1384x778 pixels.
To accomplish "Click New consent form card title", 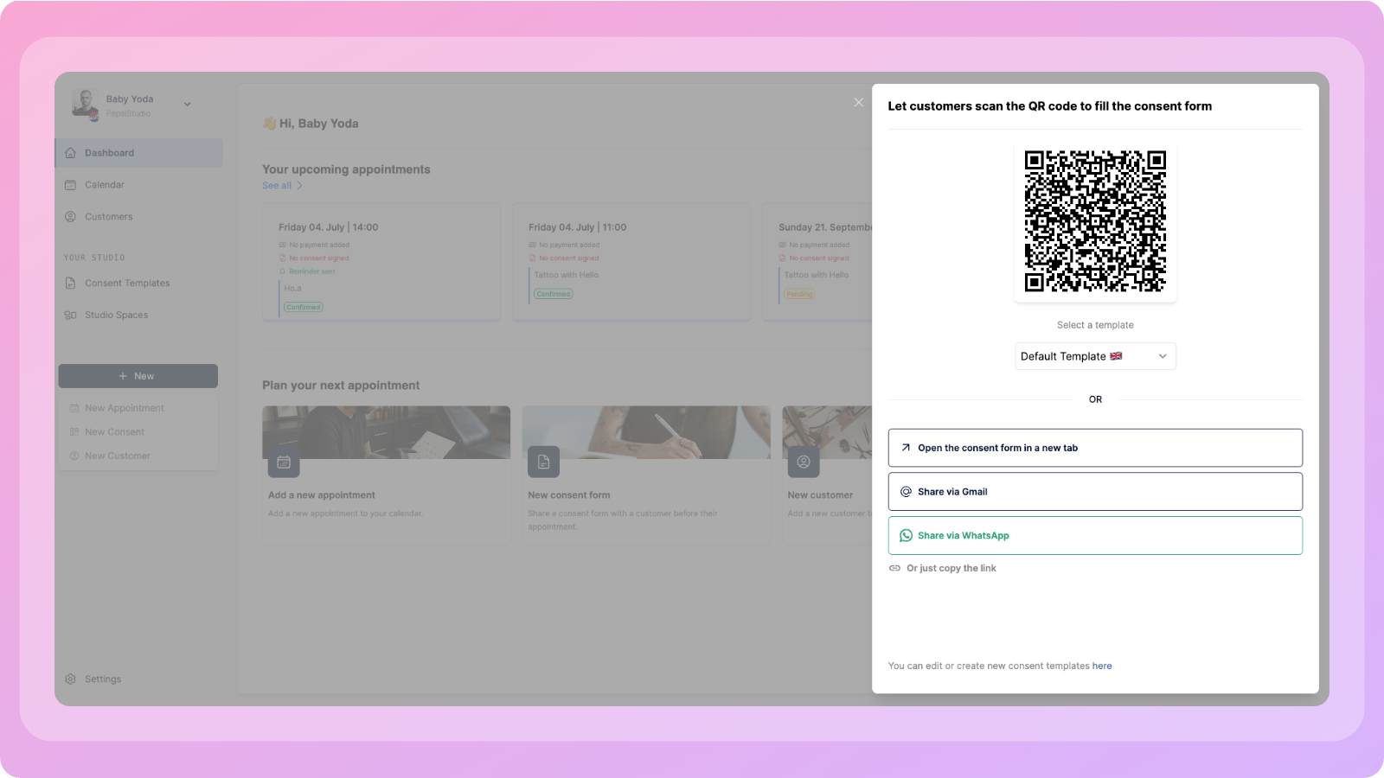I will point(569,495).
